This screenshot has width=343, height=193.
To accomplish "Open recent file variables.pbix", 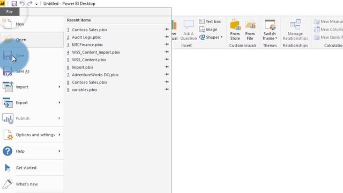I will pos(85,90).
